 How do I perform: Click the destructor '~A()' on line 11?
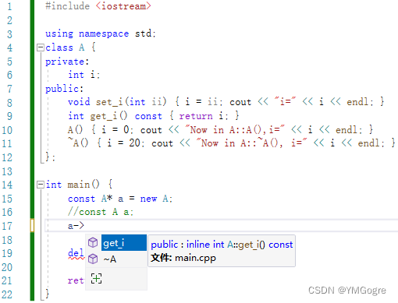click(78, 143)
